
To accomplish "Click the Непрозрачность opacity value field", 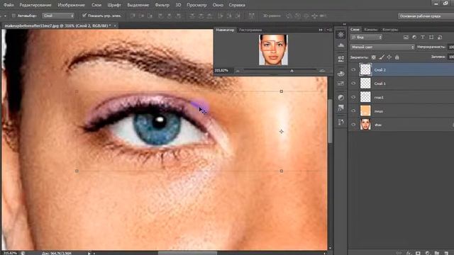I will point(451,47).
